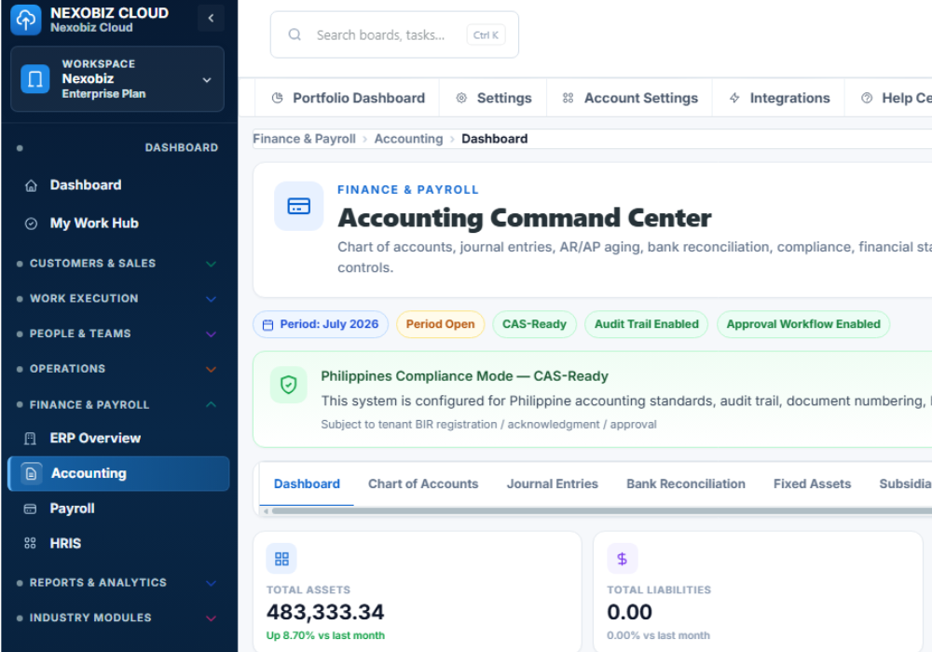Image resolution: width=932 pixels, height=652 pixels.
Task: Open Integrations in top navigation
Action: point(778,98)
